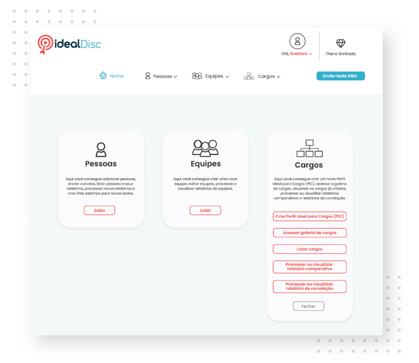This screenshot has width=419, height=363.
Task: Click the Plano Ilimitado label
Action: point(341,54)
